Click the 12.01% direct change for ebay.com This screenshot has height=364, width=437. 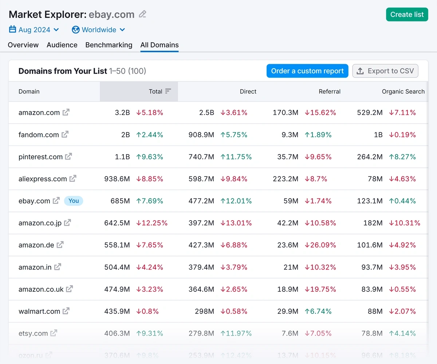(x=236, y=201)
